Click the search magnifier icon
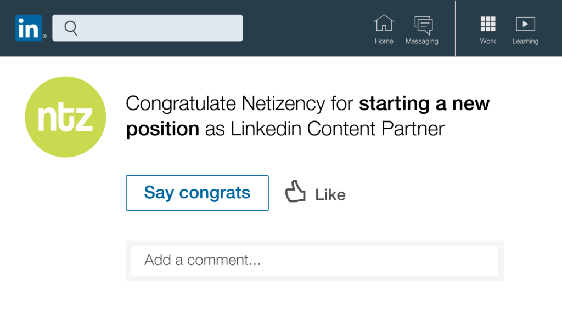The height and width of the screenshot is (311, 562). click(x=71, y=28)
